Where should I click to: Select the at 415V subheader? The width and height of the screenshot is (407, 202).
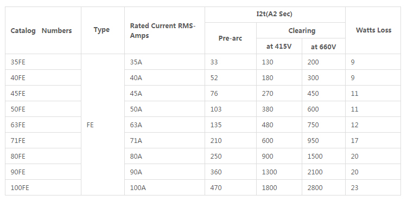pos(279,47)
